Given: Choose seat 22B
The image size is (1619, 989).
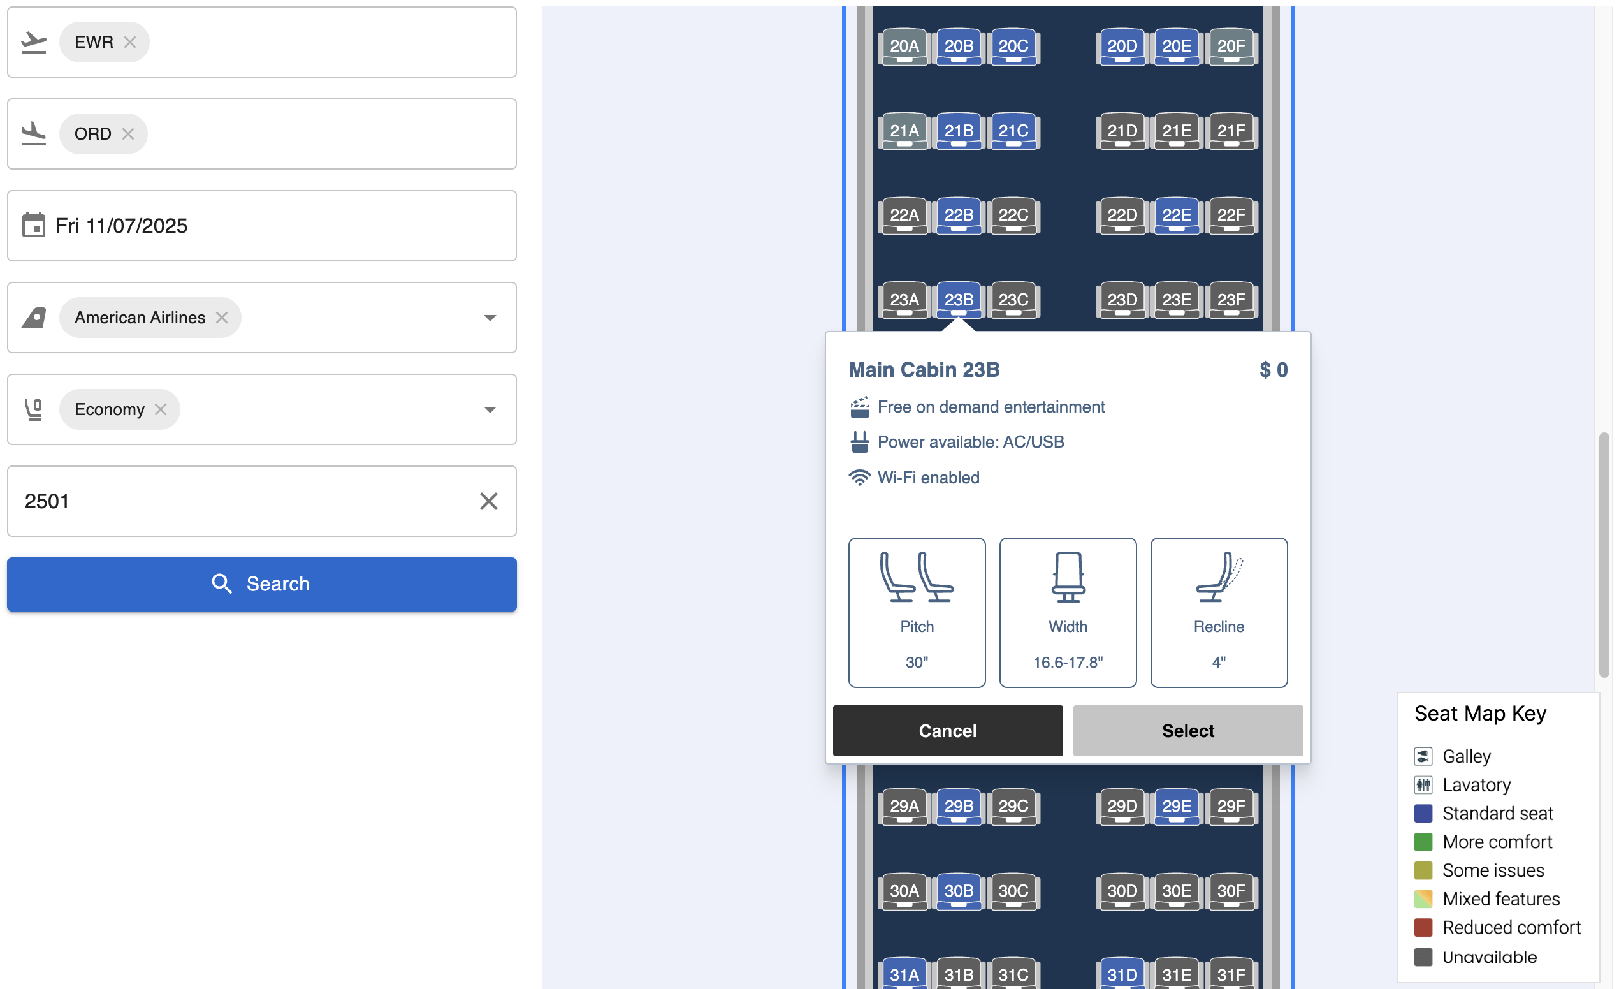Looking at the screenshot, I should coord(959,215).
